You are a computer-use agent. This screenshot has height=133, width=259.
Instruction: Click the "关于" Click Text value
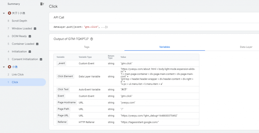[x=124, y=90]
